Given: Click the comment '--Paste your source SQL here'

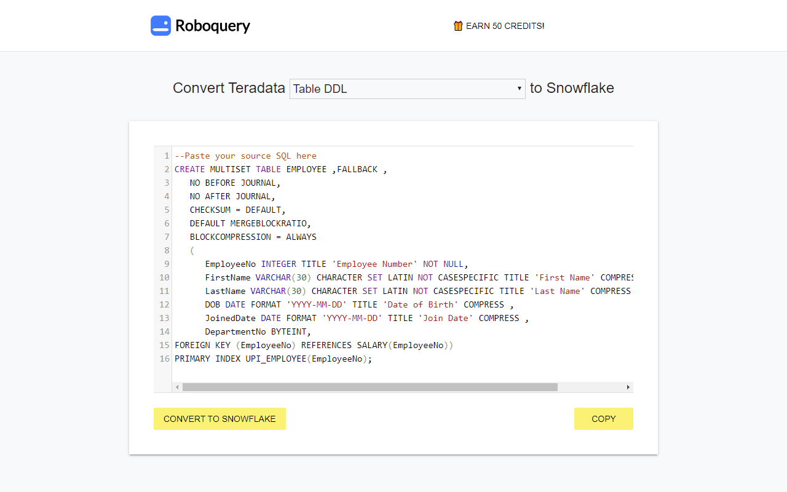Looking at the screenshot, I should 245,156.
